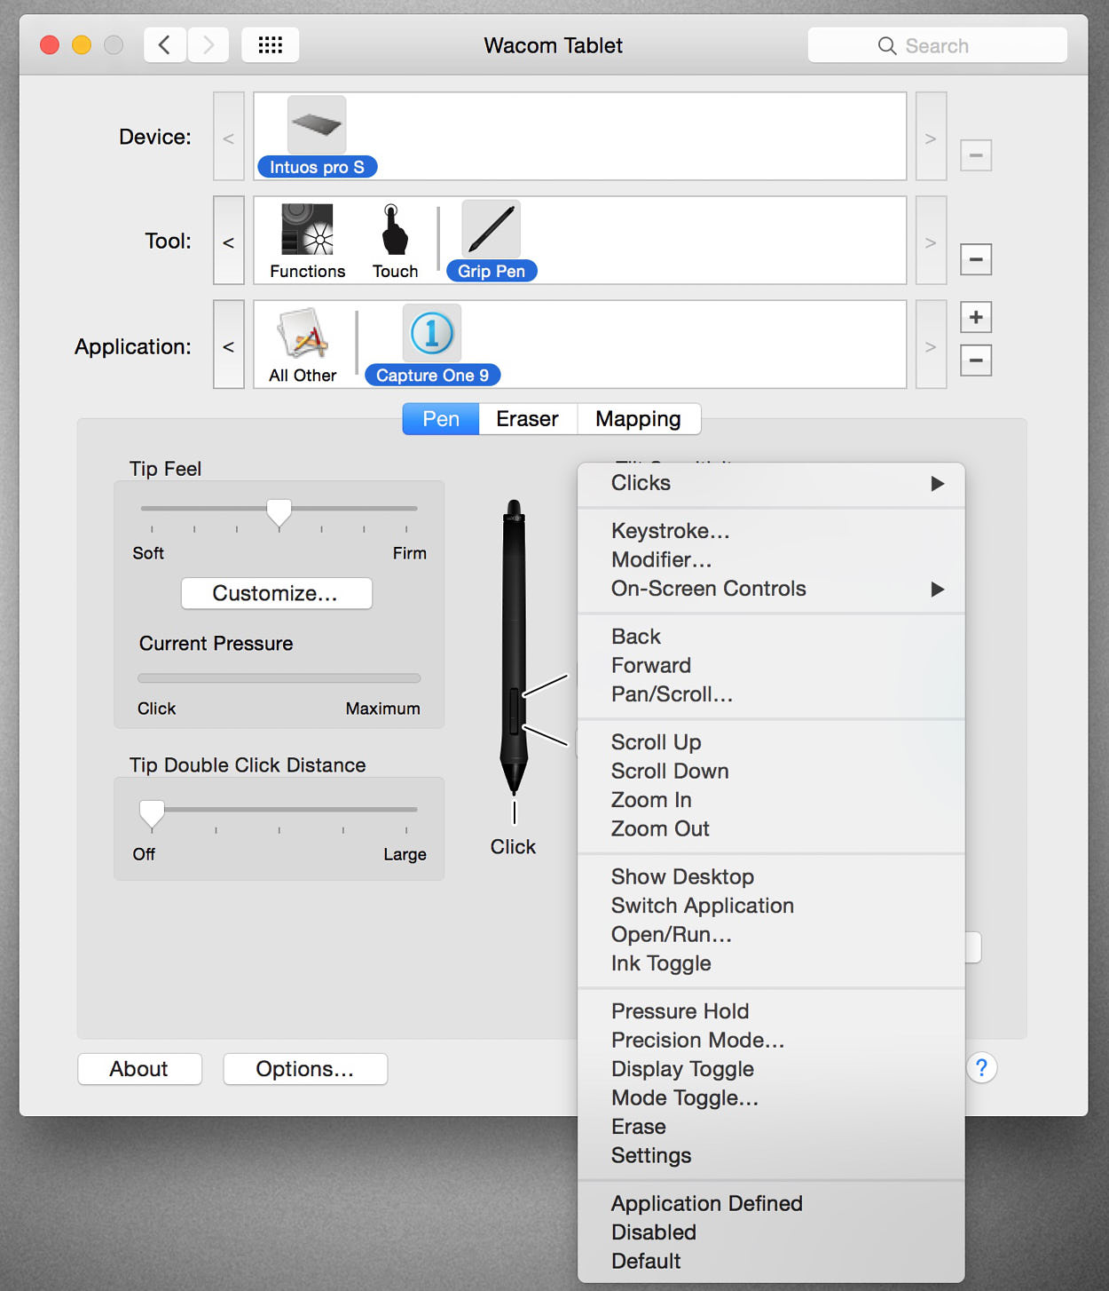
Task: Open the On-Screen Controls submenu
Action: 771,589
